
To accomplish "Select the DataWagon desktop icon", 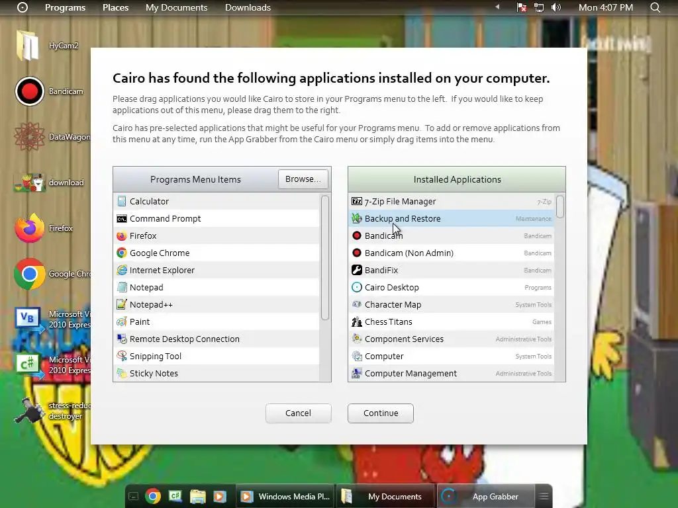I will pyautogui.click(x=52, y=137).
